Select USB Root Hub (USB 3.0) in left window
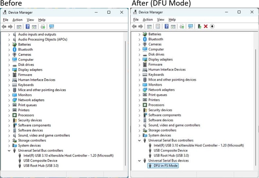Screen dimensions: 259x178 point(41,166)
